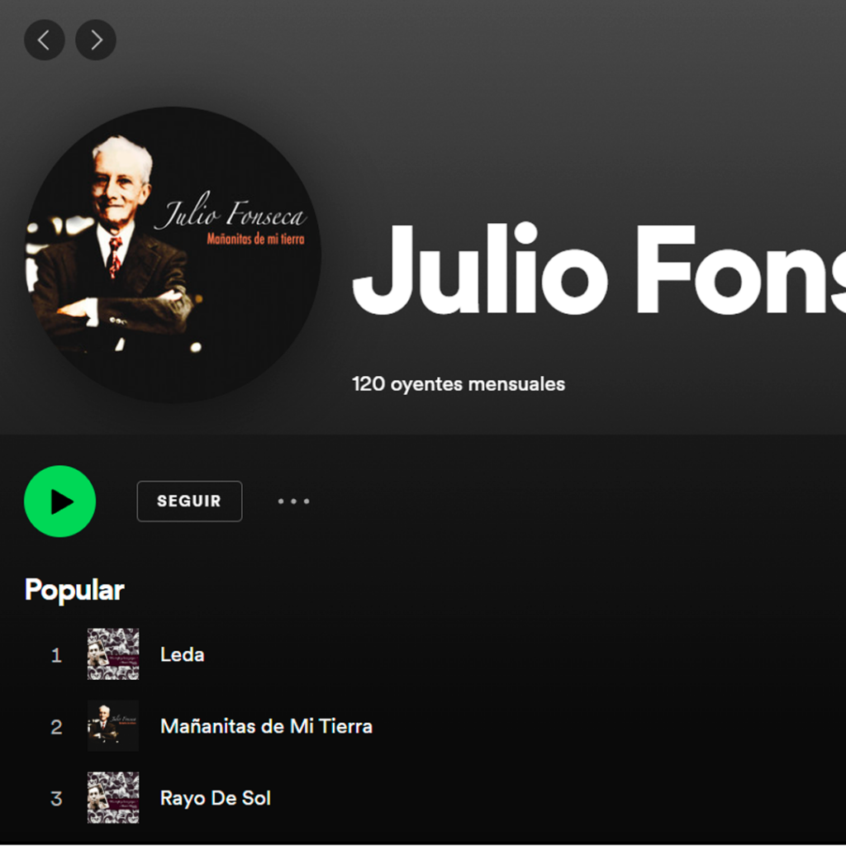Click track number 2 to play

[56, 727]
